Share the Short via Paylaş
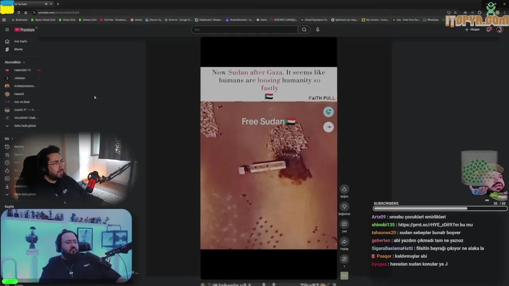 [x=344, y=242]
